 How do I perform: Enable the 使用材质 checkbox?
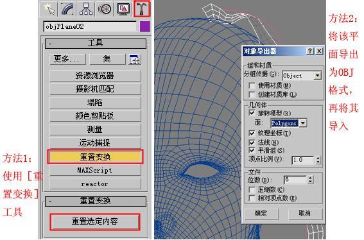tap(252, 85)
